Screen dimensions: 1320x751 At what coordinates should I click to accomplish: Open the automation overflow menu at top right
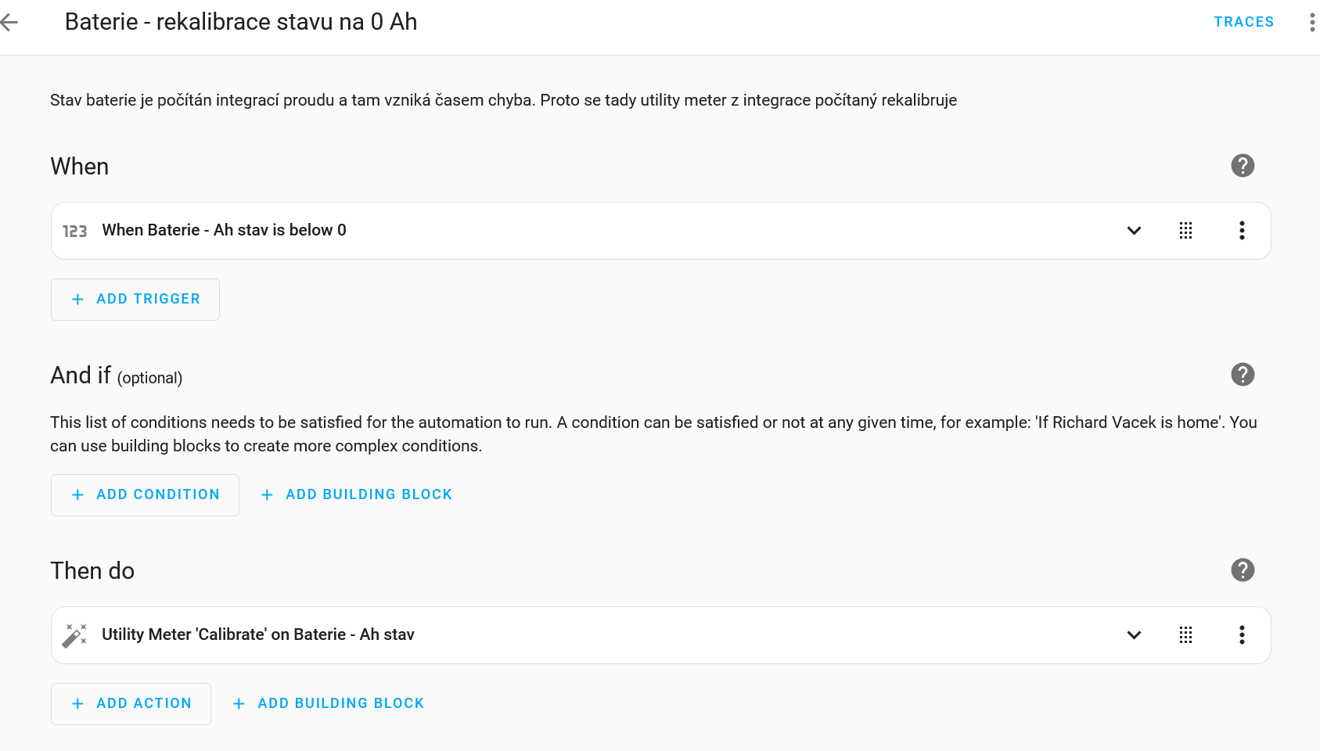pos(1311,23)
